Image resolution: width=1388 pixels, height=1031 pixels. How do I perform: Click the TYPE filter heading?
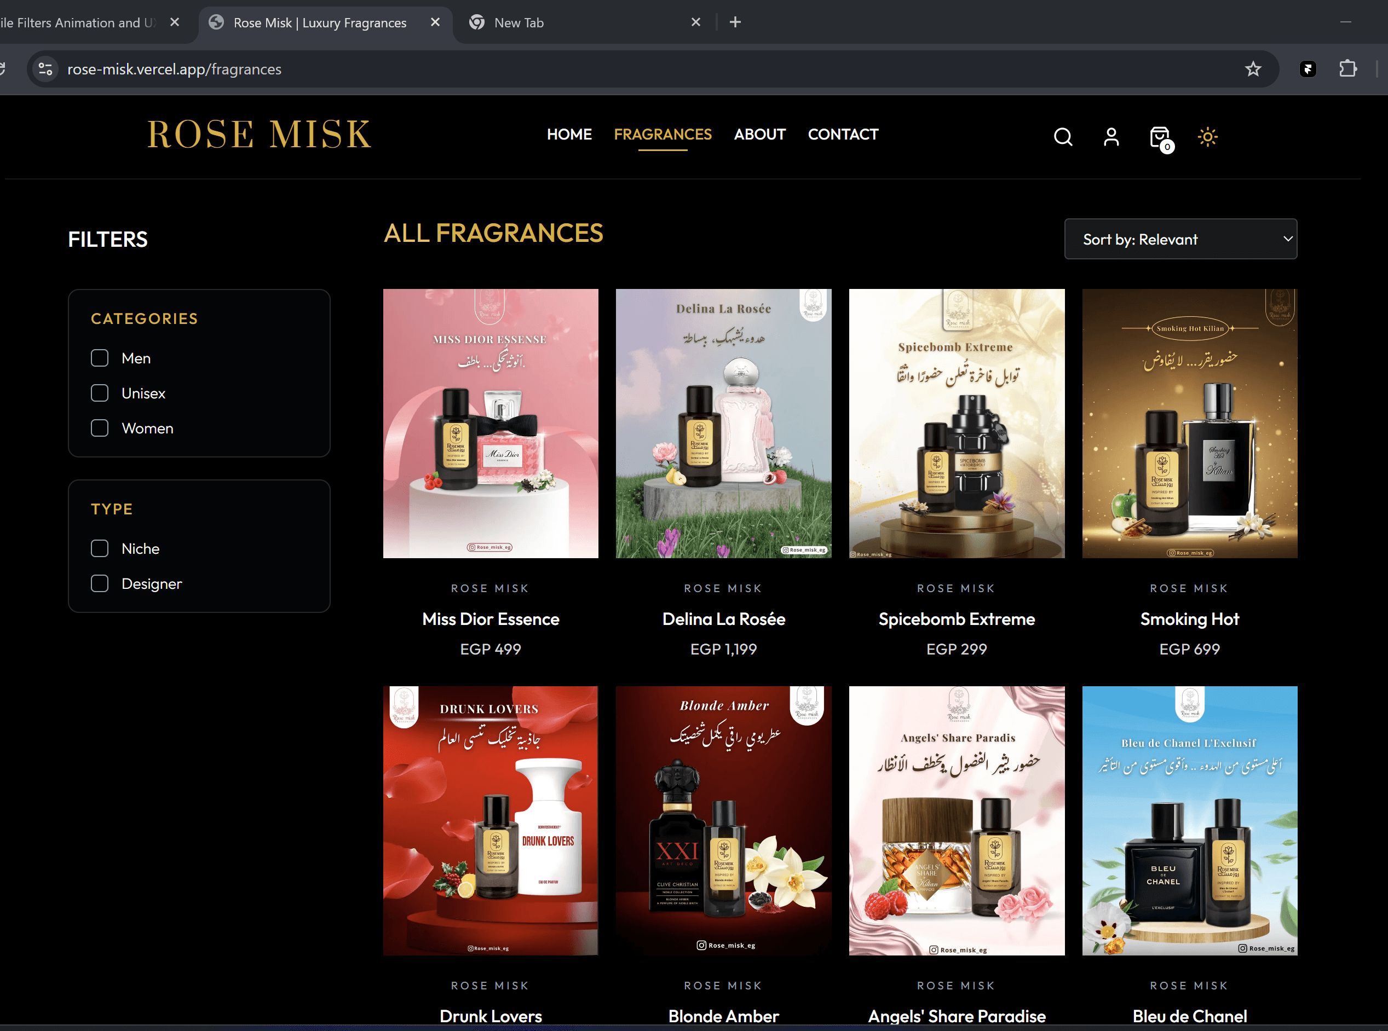point(112,509)
